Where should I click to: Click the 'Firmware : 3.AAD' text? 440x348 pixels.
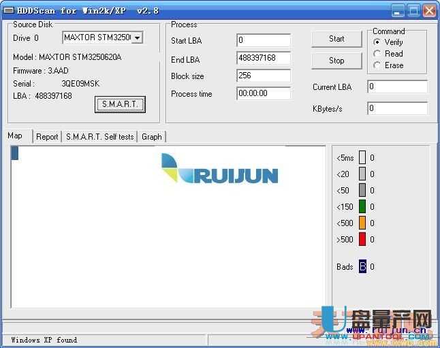pyautogui.click(x=41, y=70)
